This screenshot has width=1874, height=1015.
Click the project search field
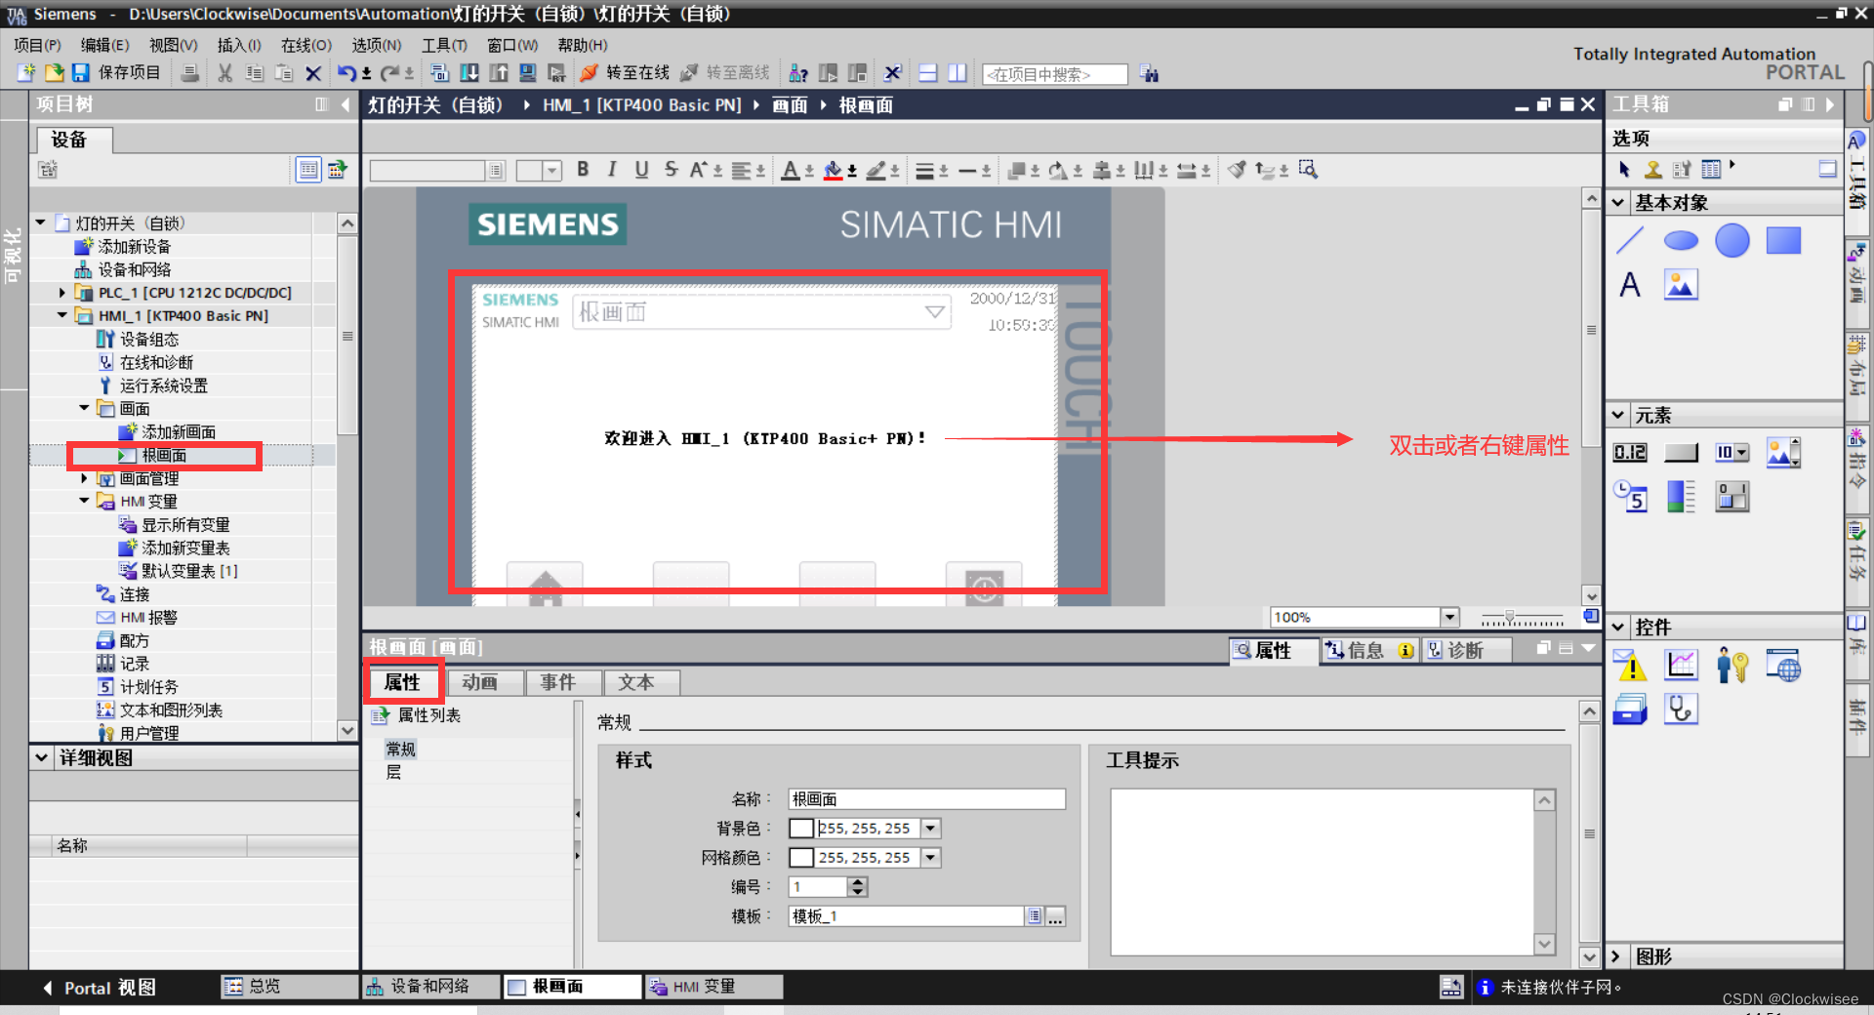(x=1055, y=74)
